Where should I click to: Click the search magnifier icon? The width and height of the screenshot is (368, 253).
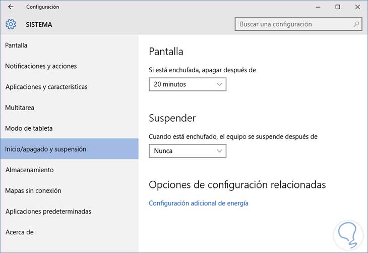click(x=356, y=24)
